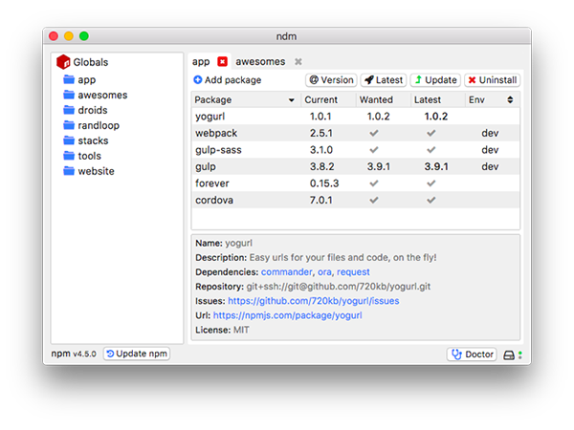Toggle Env column sort arrows
This screenshot has height=430, width=574.
click(510, 99)
